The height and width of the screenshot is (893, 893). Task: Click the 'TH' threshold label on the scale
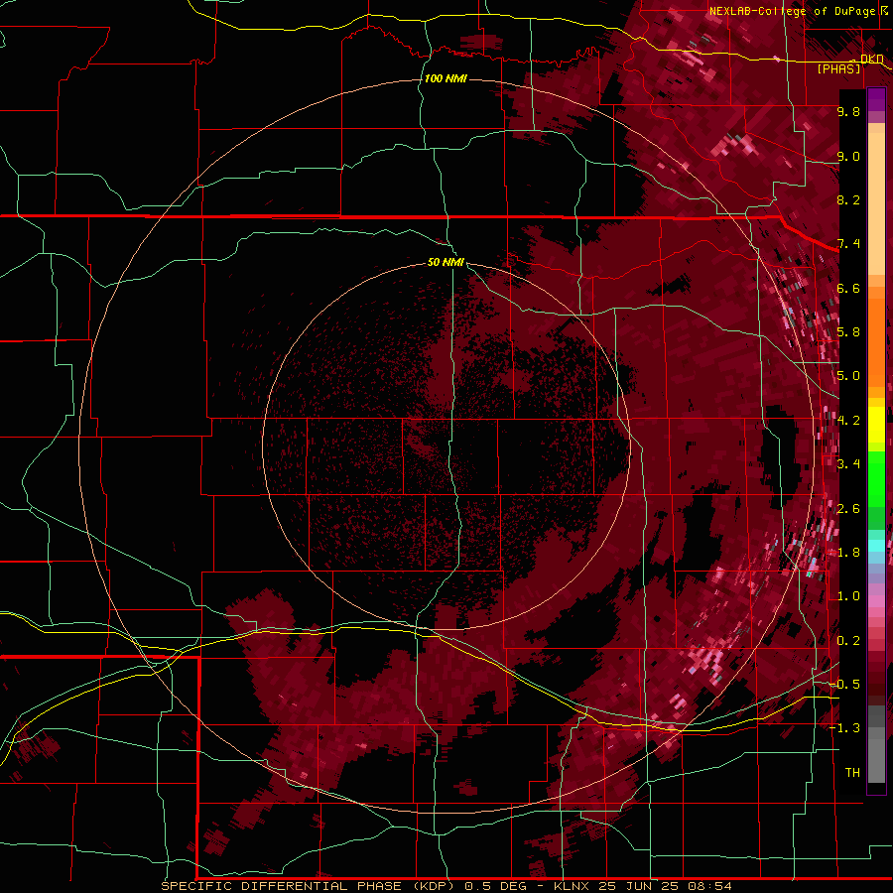tap(852, 773)
